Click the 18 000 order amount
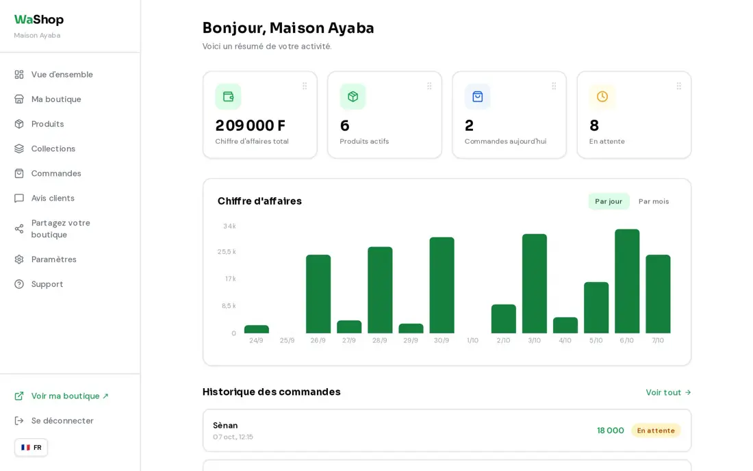 point(611,430)
